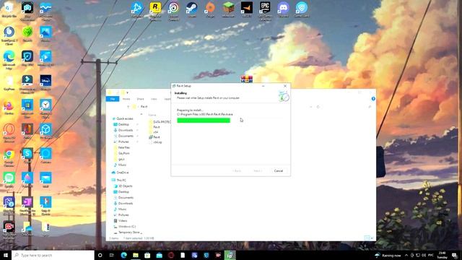Launch Spotify from the desktop
The image size is (462, 260).
coord(9,180)
